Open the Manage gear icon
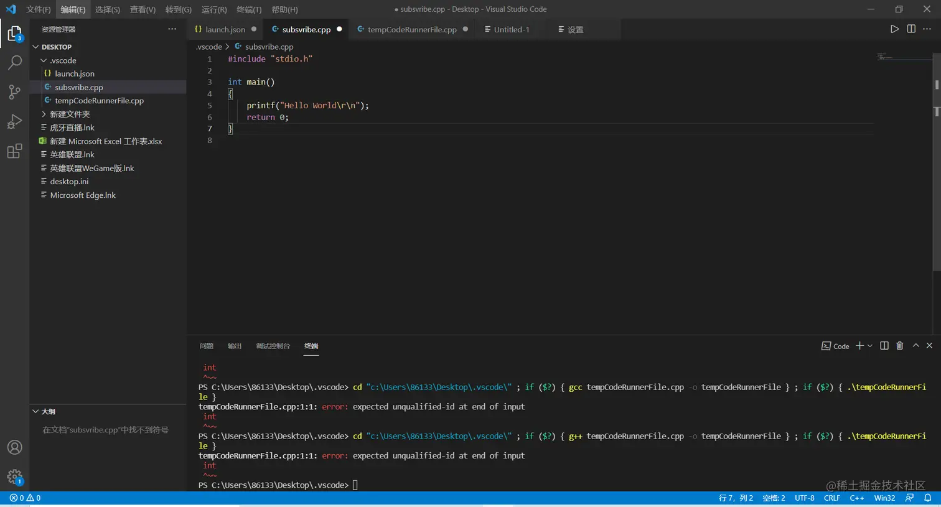 [14, 477]
